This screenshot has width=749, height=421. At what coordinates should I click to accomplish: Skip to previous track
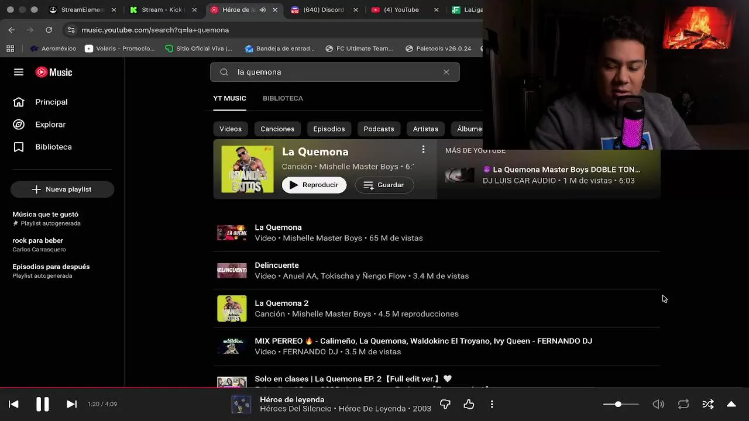(x=13, y=404)
